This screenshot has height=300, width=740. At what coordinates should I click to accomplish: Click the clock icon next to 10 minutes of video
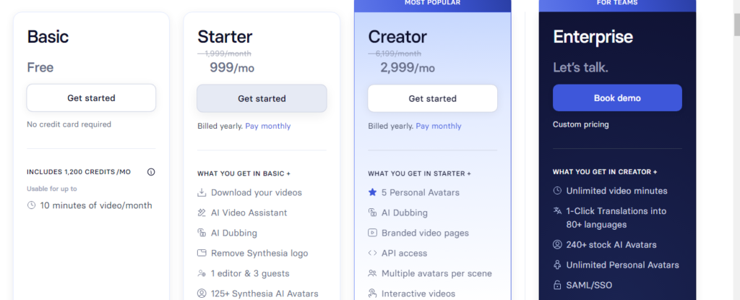pos(31,205)
